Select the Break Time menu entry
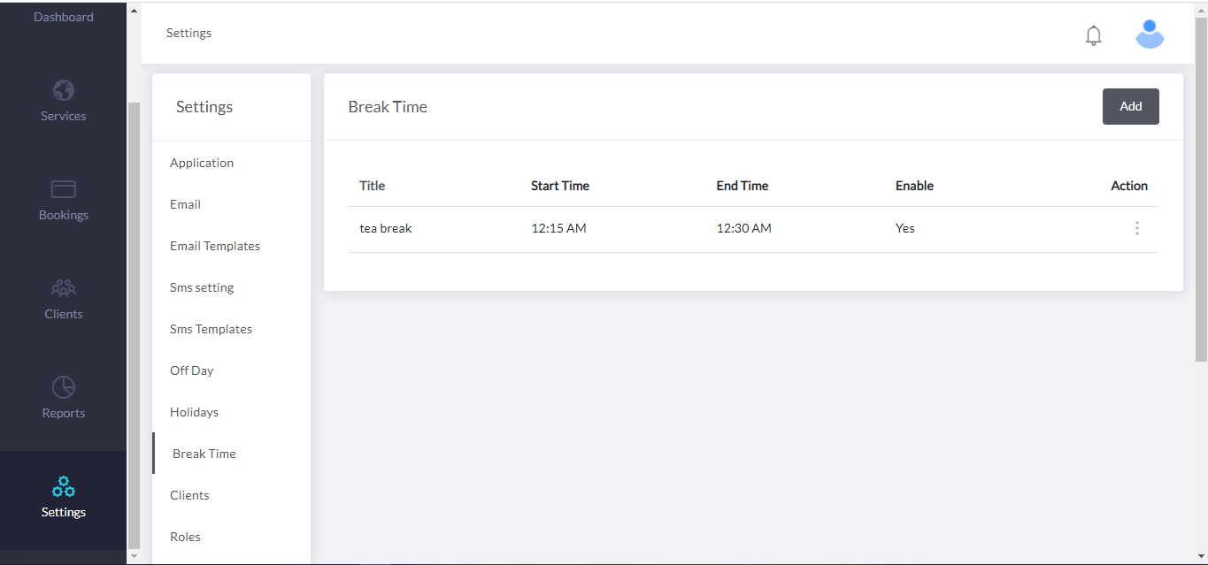This screenshot has height=565, width=1208. [204, 453]
